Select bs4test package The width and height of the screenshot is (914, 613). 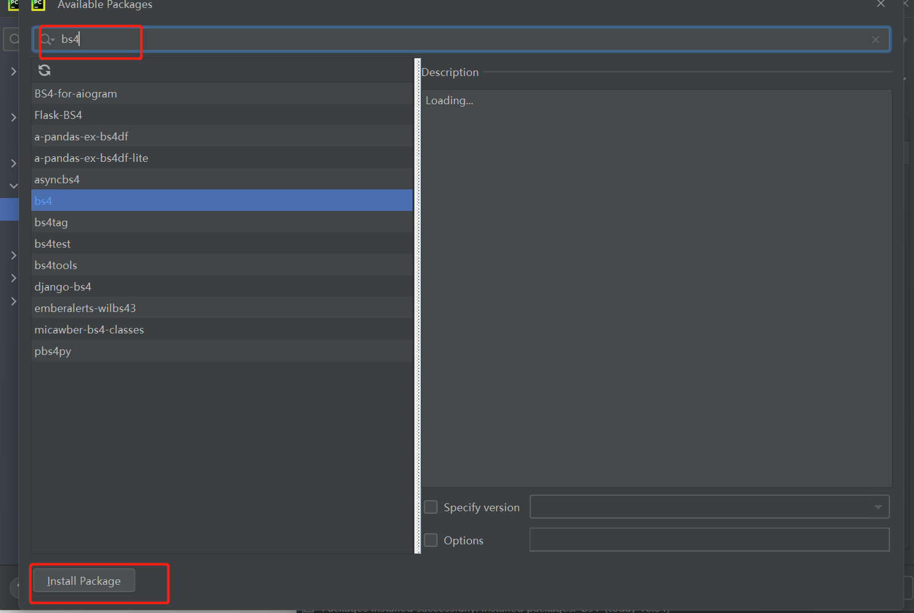coord(222,243)
